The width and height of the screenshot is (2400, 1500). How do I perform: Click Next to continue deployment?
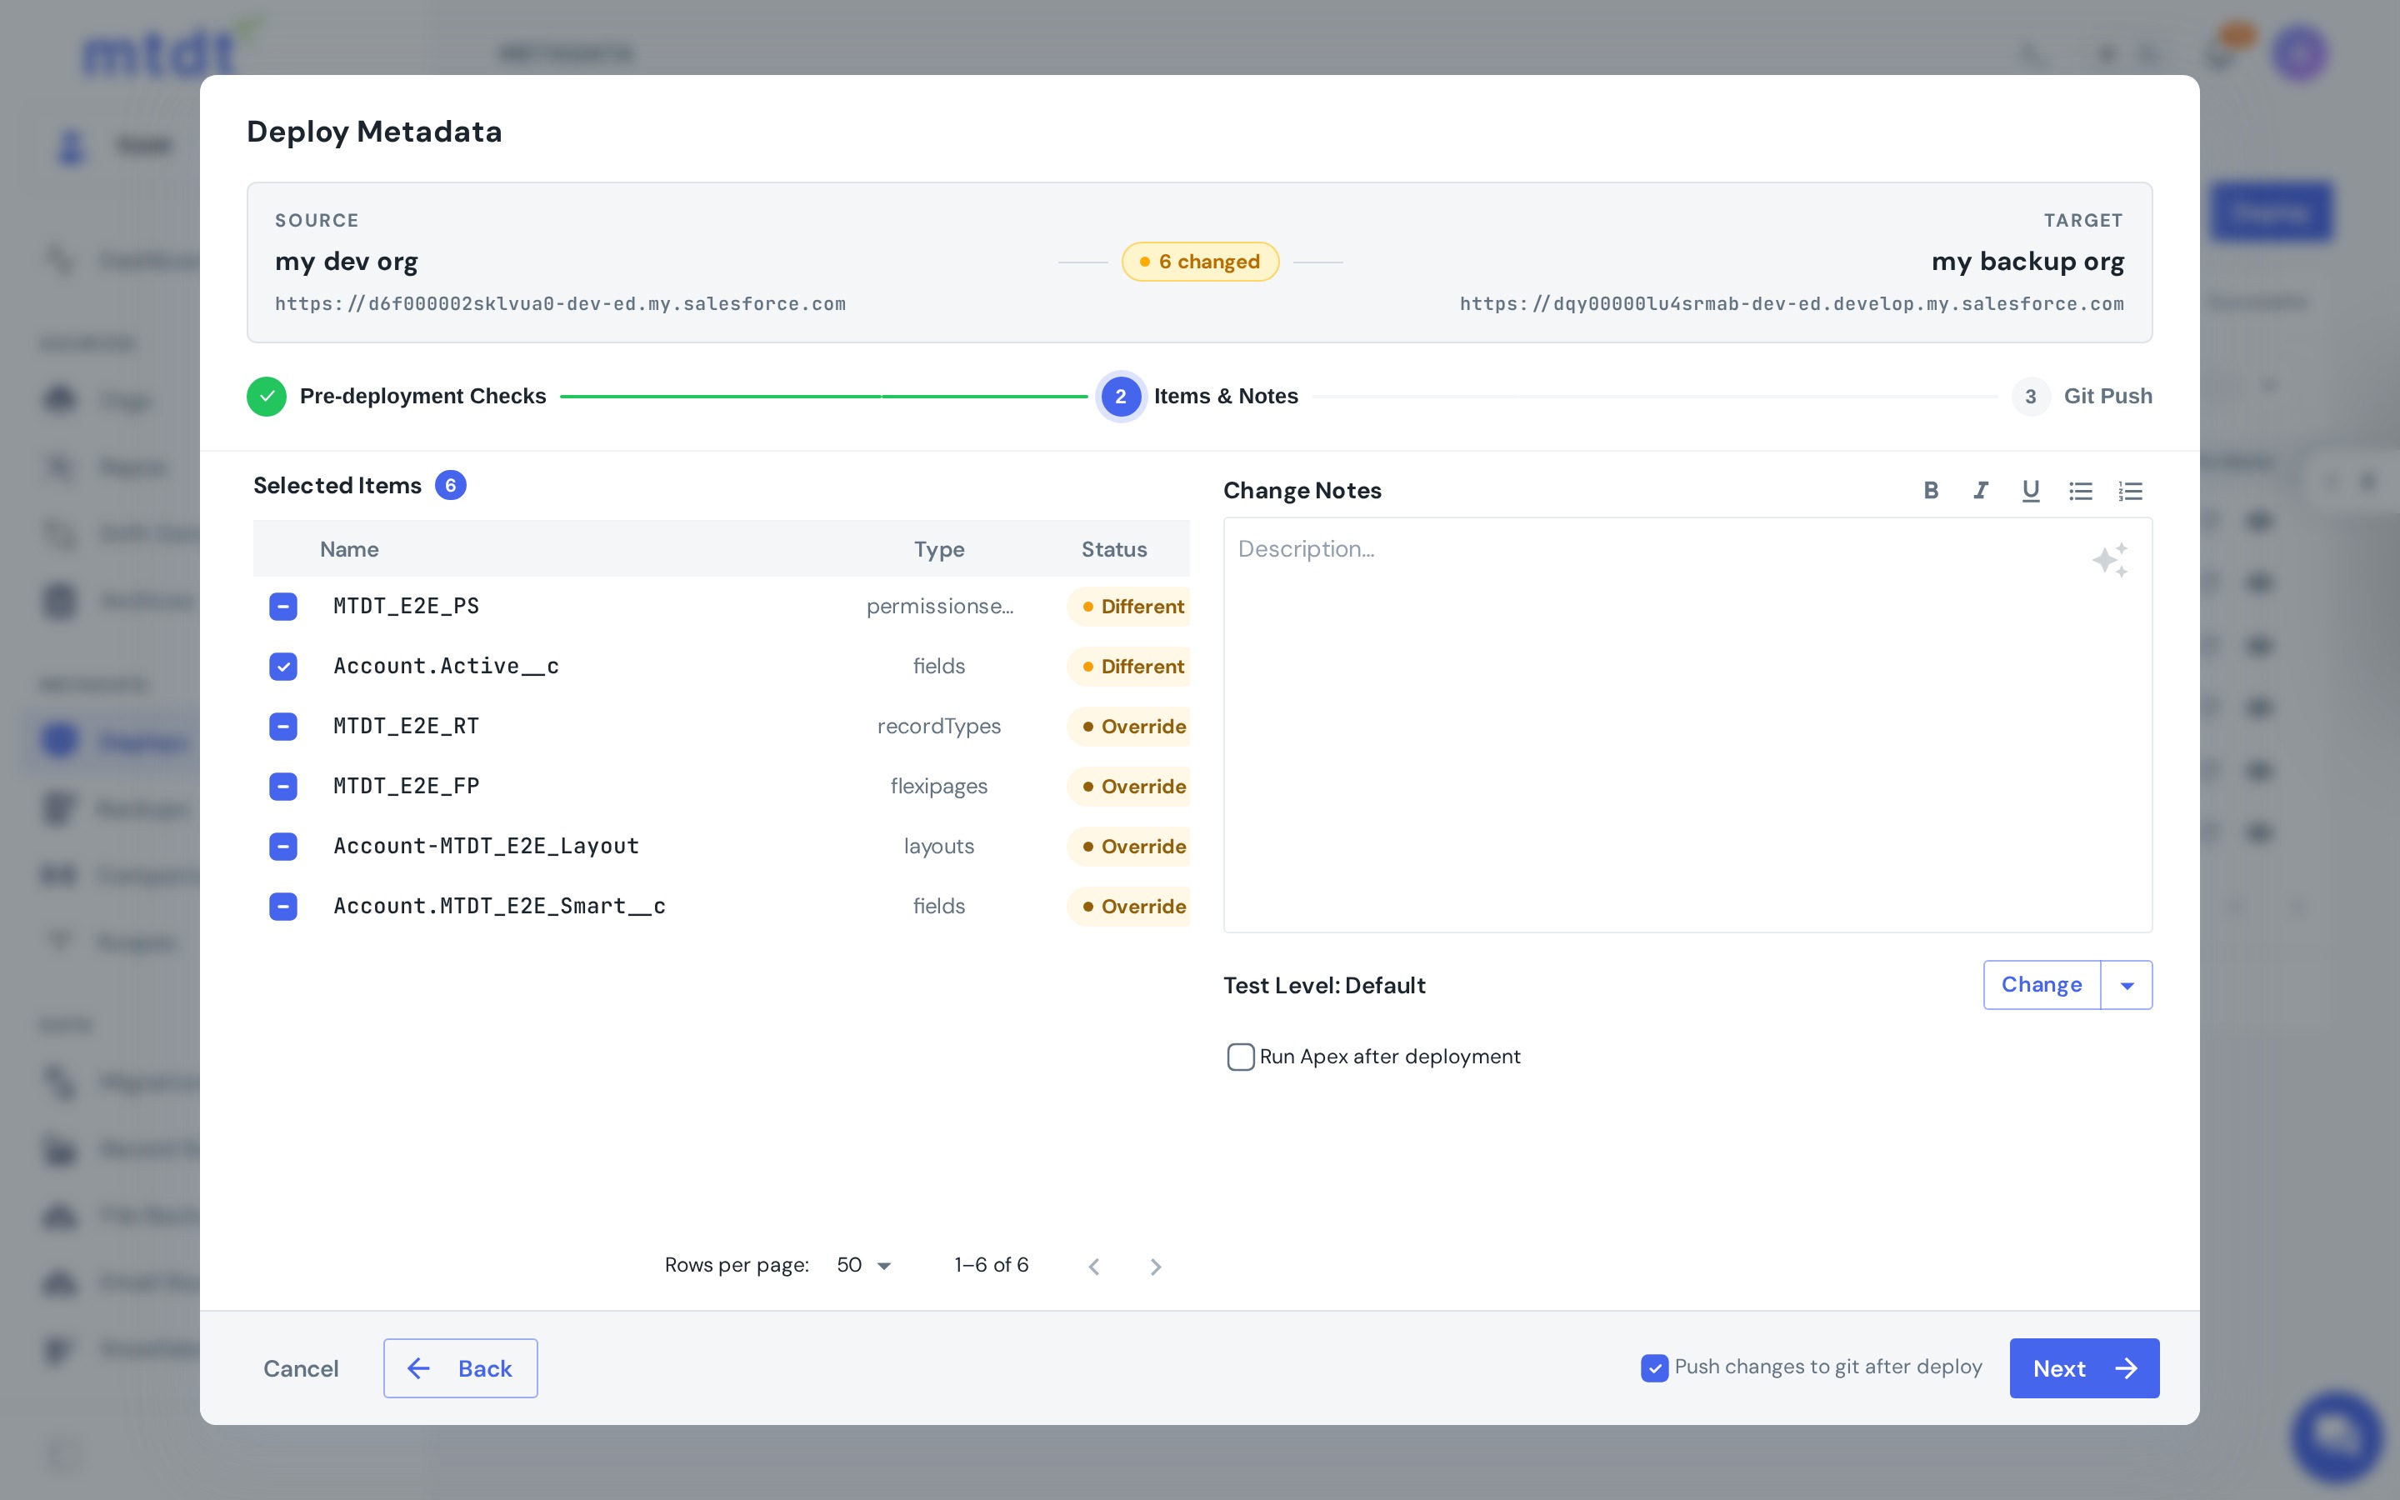pyautogui.click(x=2083, y=1368)
